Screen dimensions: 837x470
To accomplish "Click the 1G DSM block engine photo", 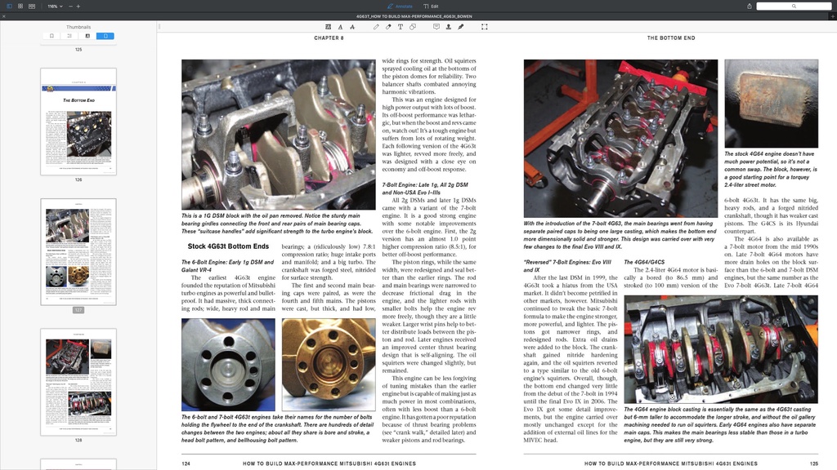I will point(278,135).
